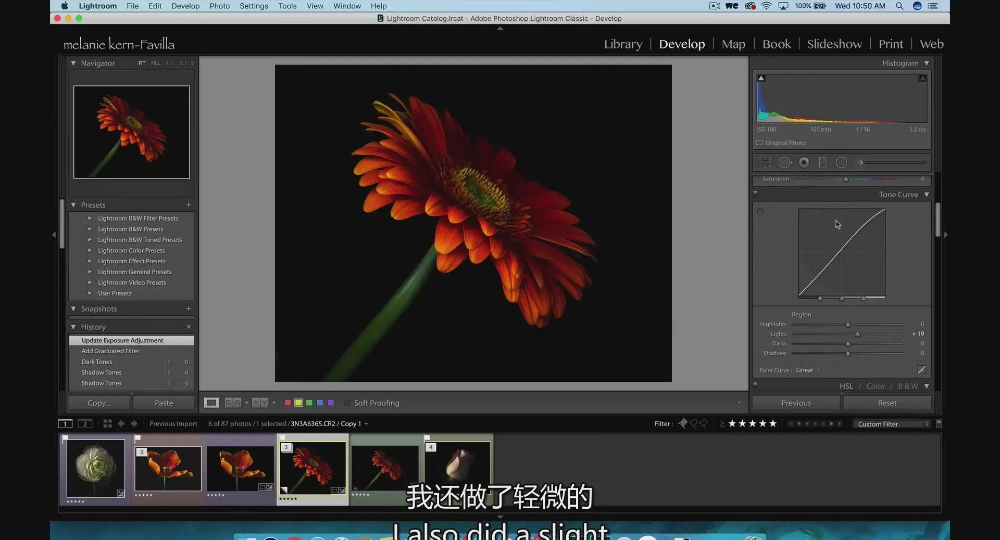Apply the yellow color label swatch
This screenshot has height=540, width=1000.
pyautogui.click(x=298, y=403)
